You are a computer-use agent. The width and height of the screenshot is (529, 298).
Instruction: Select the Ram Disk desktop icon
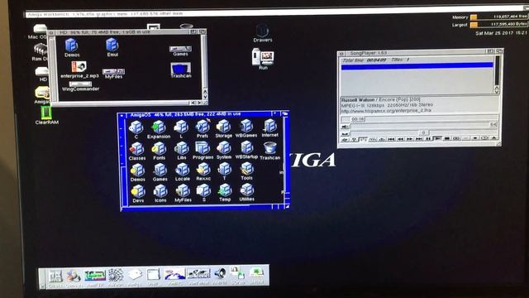click(41, 52)
